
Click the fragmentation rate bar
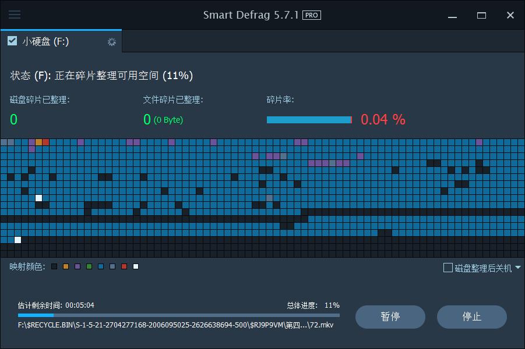[x=309, y=120]
